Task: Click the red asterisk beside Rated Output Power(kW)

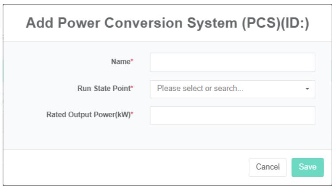Action: (x=132, y=115)
